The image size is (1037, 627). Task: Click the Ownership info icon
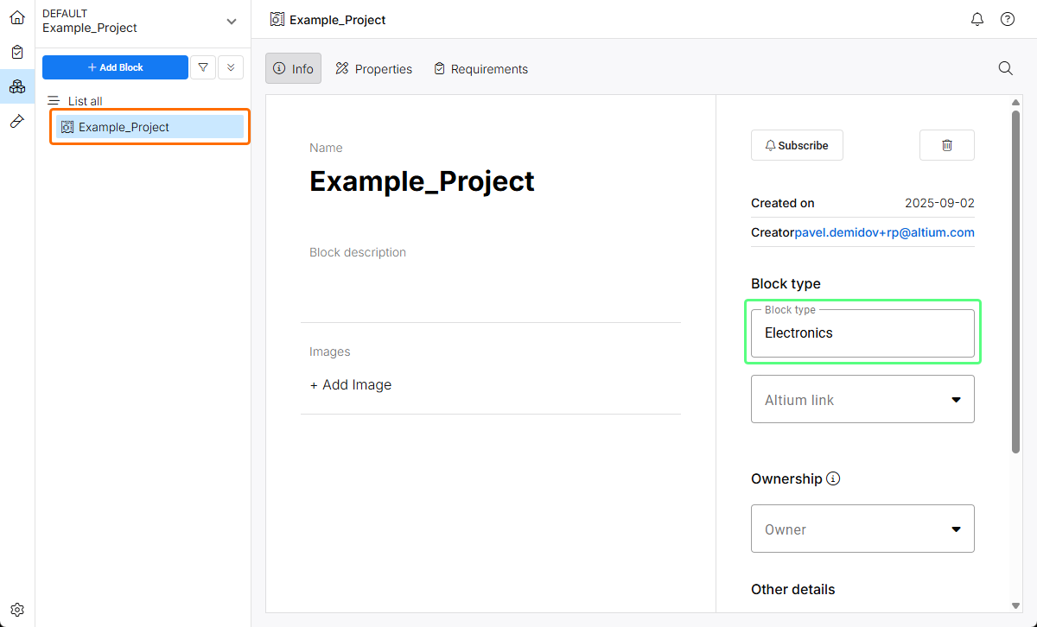(833, 478)
